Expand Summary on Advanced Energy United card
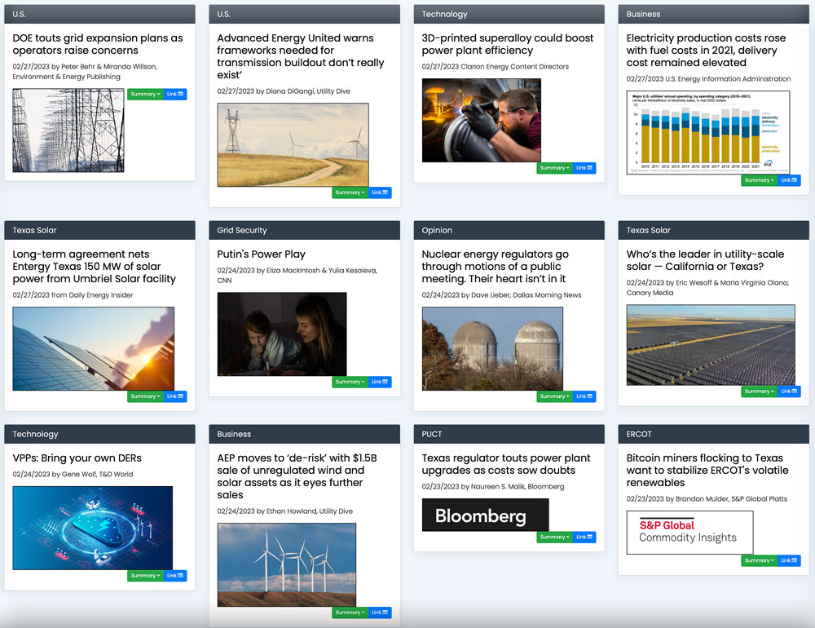The width and height of the screenshot is (815, 628). click(350, 192)
